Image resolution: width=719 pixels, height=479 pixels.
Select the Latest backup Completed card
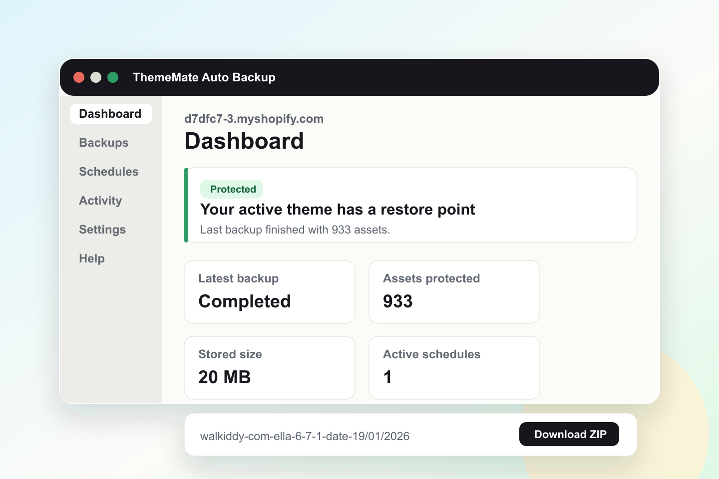point(270,292)
